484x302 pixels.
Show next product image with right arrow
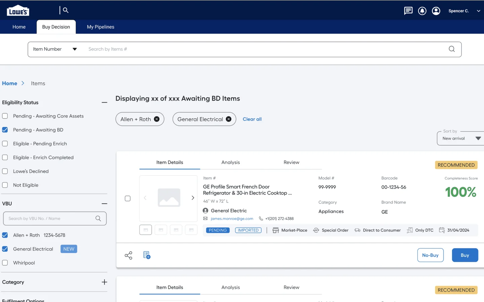(x=193, y=198)
